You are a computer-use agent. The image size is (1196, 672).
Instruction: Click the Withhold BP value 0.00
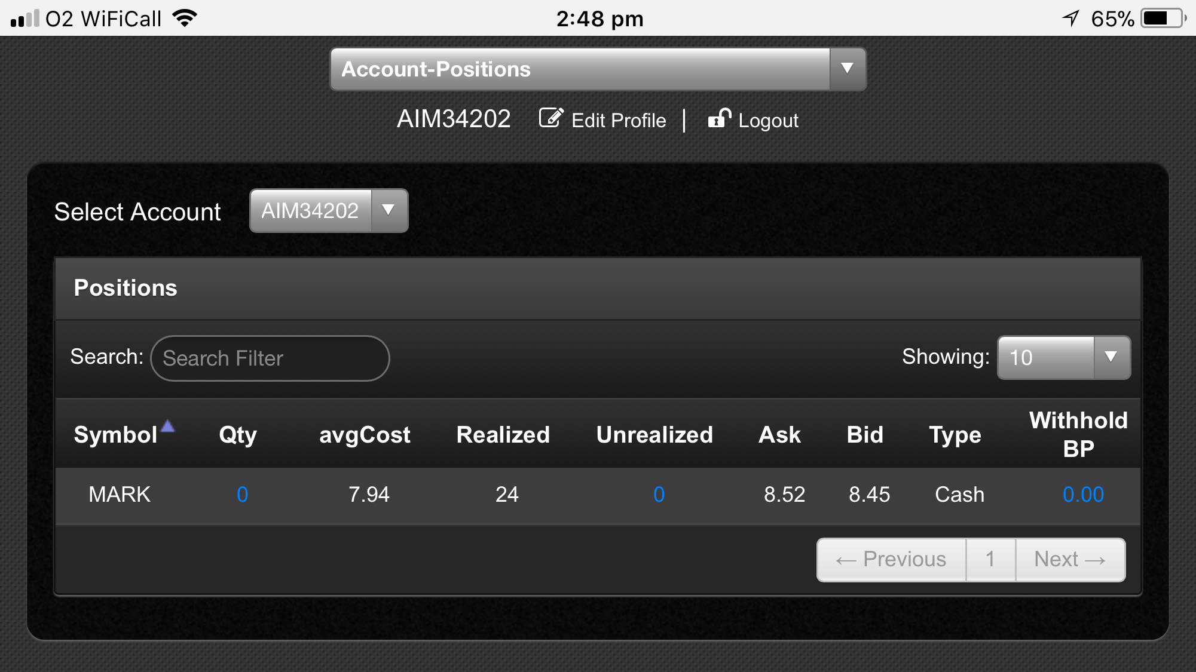coord(1082,495)
